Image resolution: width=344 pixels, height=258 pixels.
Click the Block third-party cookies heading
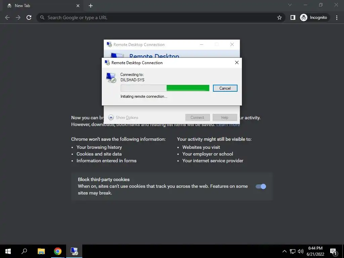[x=104, y=179]
